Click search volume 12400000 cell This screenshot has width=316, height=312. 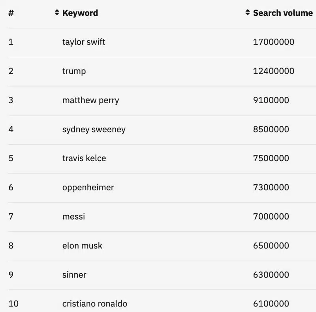tap(273, 71)
